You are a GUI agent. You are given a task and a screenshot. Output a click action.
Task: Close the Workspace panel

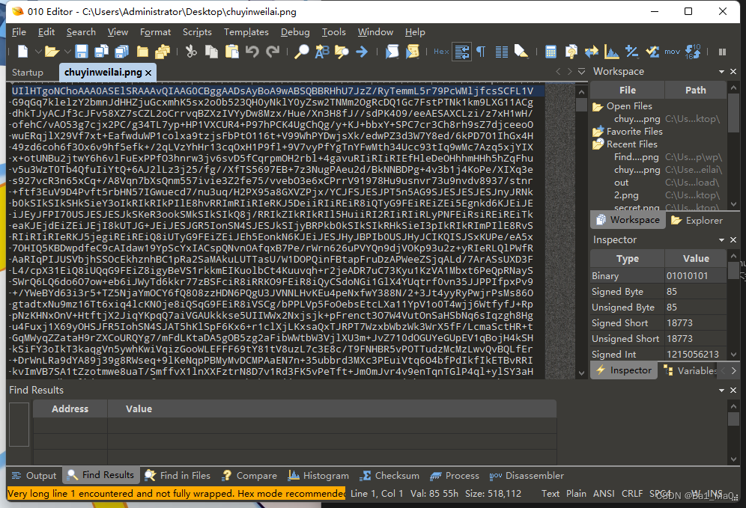point(733,71)
